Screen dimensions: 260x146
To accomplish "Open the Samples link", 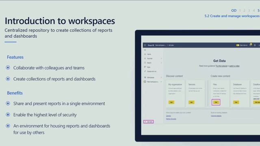I will (169, 116).
